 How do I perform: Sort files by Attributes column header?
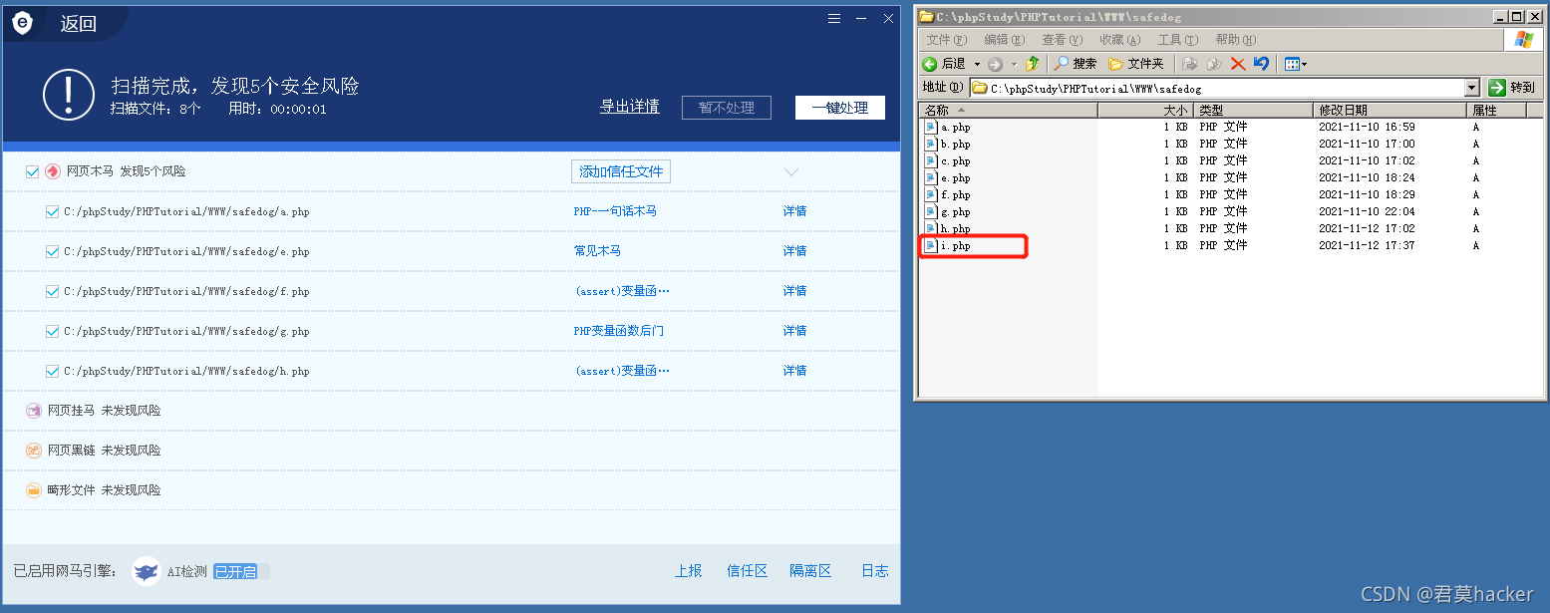click(x=1498, y=111)
